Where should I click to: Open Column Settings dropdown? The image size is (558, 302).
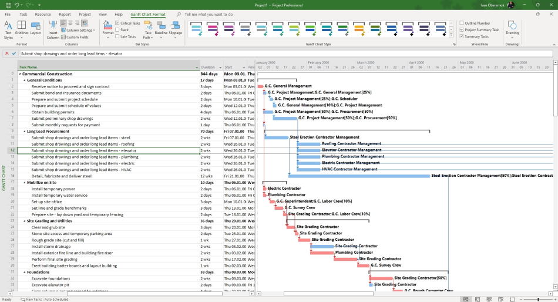(x=78, y=31)
